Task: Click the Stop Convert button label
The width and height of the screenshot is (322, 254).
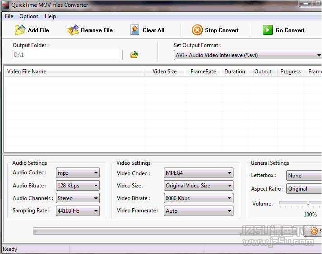Action: click(x=222, y=30)
